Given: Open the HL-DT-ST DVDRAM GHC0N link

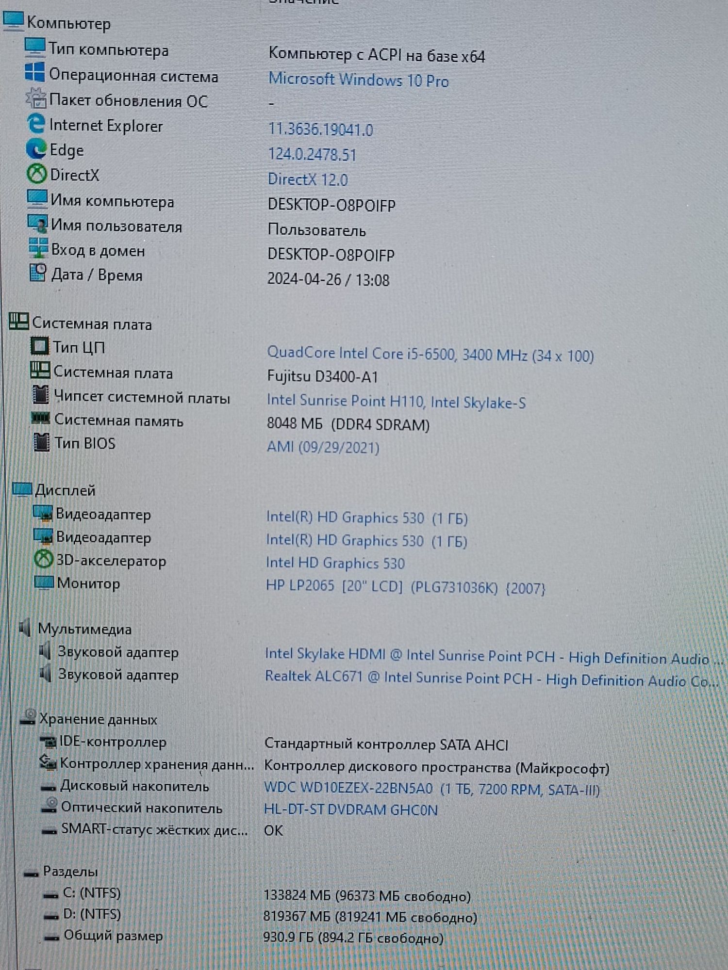Looking at the screenshot, I should pos(350,809).
